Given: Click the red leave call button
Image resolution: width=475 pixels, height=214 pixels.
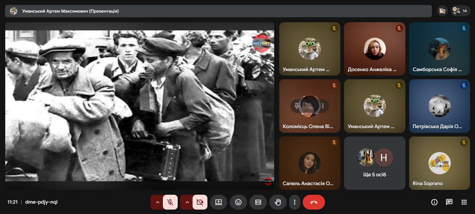Looking at the screenshot, I should pyautogui.click(x=314, y=202).
